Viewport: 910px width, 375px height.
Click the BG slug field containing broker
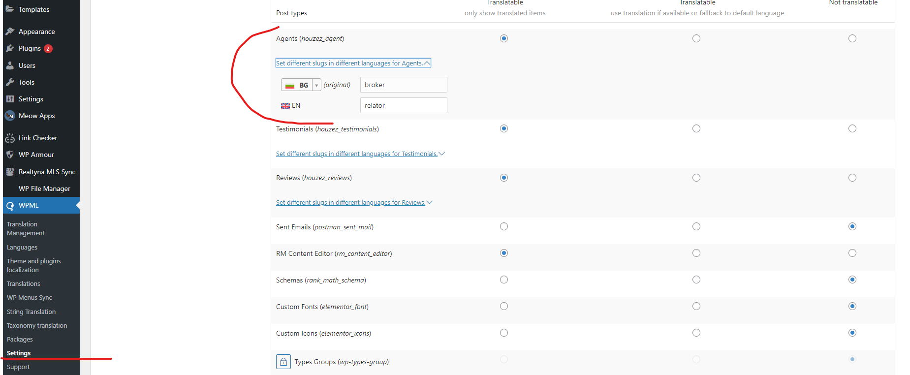tap(404, 85)
